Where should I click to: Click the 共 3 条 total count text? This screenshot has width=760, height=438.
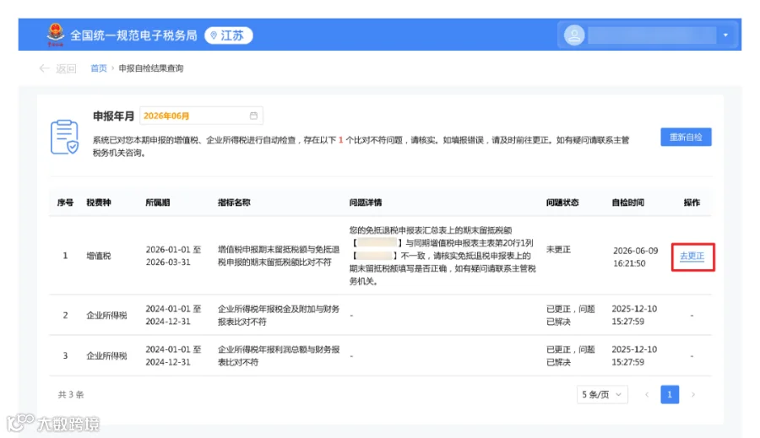point(71,394)
